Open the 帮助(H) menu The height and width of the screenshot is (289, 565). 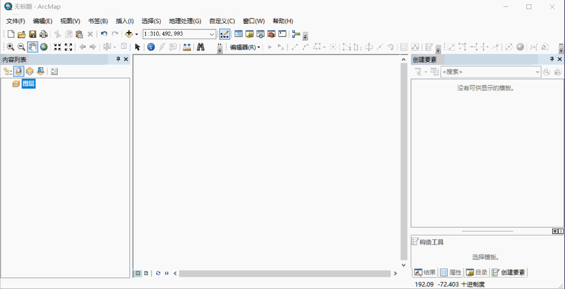(283, 21)
